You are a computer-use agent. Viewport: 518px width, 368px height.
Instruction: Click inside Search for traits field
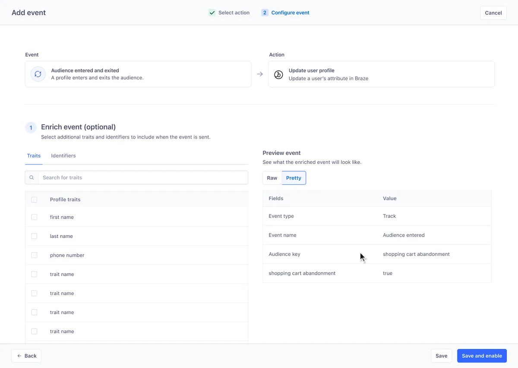coord(143,178)
